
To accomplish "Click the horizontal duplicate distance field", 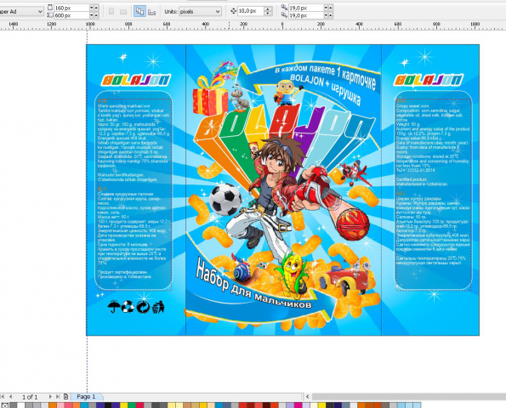I will click(305, 8).
